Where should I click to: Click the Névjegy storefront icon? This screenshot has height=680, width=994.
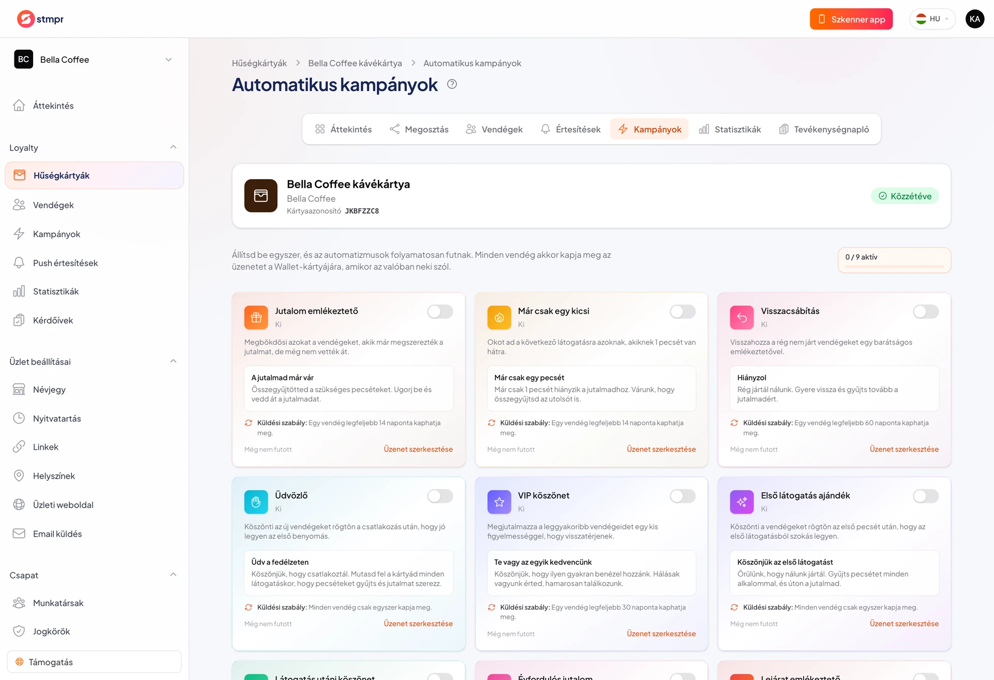19,390
